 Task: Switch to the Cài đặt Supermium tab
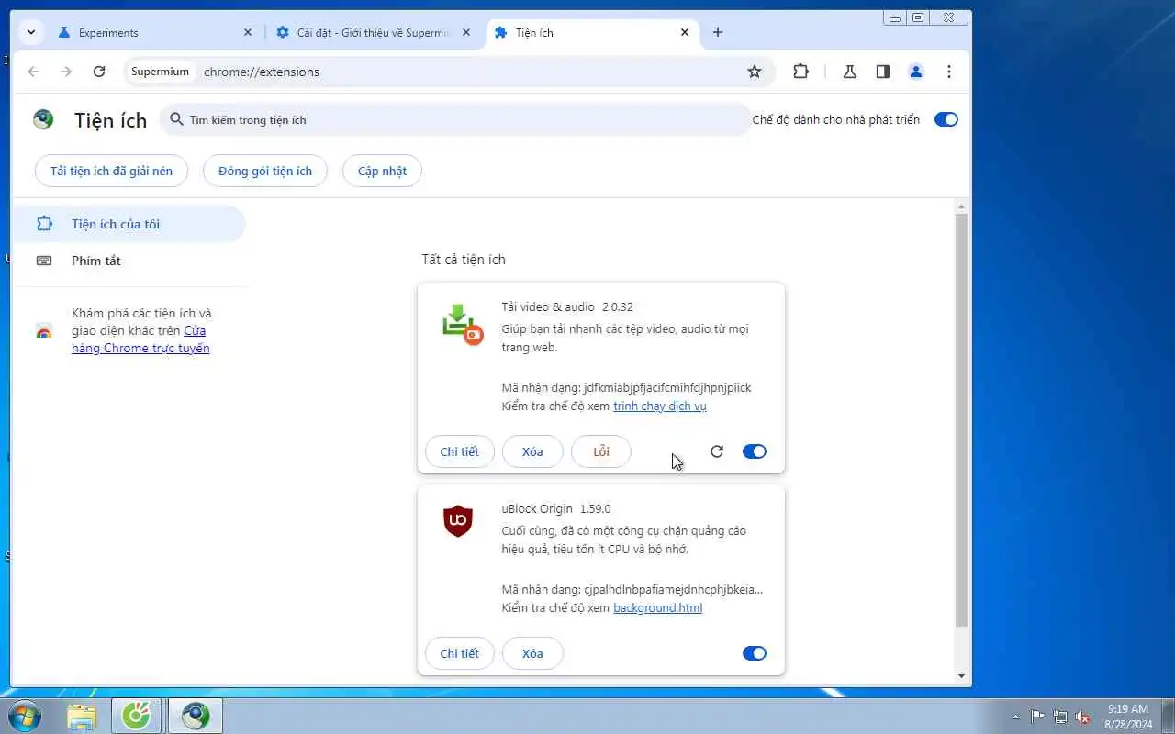click(x=374, y=32)
